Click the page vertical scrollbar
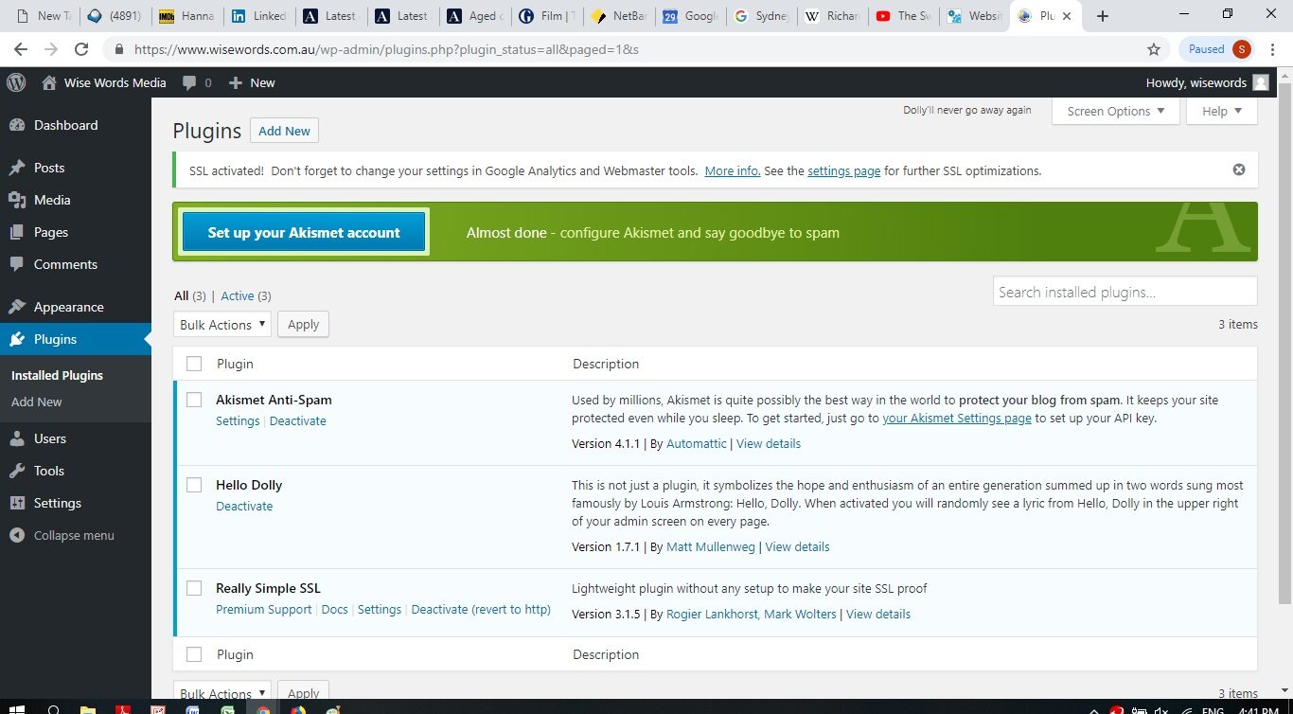This screenshot has height=714, width=1293. (1284, 341)
